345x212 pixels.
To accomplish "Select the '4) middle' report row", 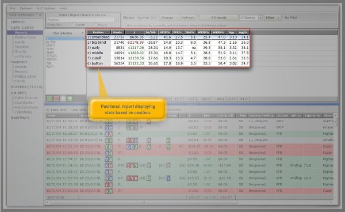I will click(168, 53).
